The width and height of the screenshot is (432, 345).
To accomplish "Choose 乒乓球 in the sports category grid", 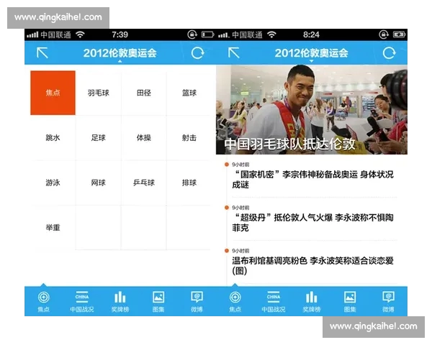I will pos(143,183).
